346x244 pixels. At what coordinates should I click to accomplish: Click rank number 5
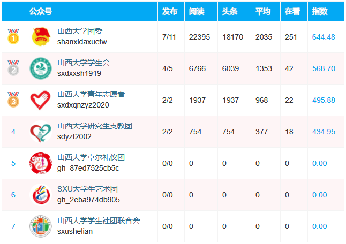tap(13, 163)
